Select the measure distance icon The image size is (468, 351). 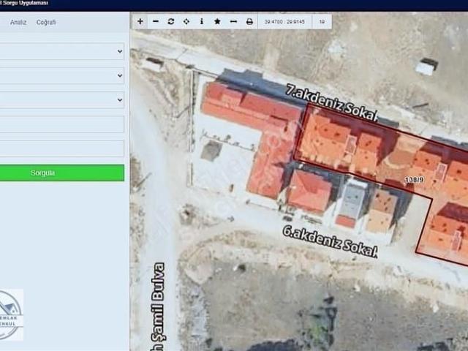(x=233, y=21)
